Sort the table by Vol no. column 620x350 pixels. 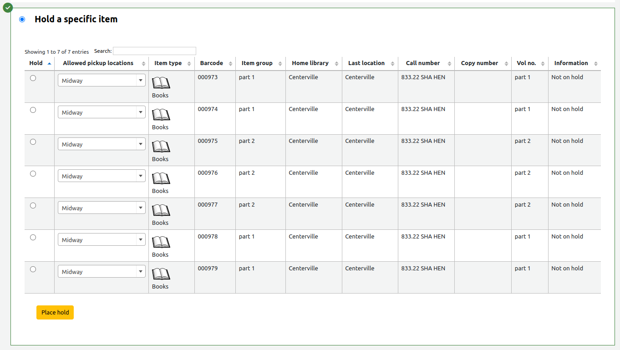[527, 63]
